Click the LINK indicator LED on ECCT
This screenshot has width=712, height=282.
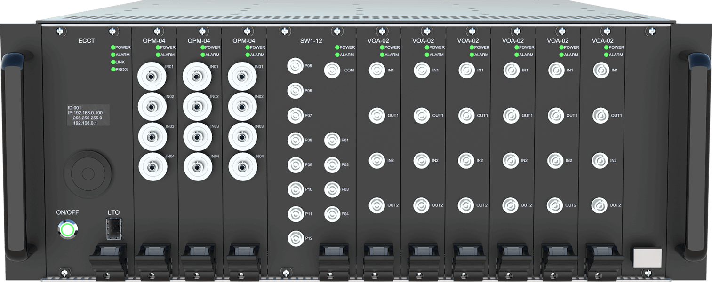[x=113, y=62]
